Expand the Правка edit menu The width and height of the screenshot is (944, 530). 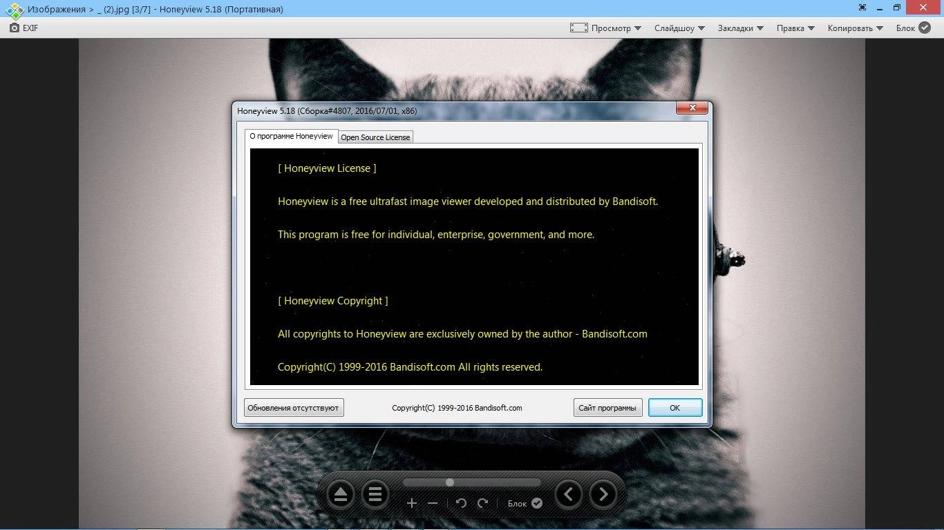796,28
